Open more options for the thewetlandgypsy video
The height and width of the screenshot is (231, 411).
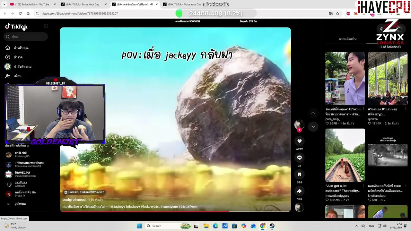point(363,186)
